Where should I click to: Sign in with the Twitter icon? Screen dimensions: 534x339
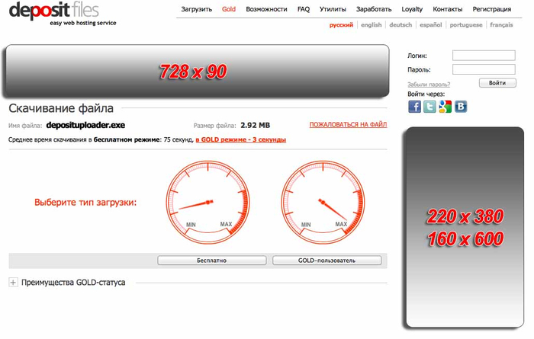coord(429,107)
